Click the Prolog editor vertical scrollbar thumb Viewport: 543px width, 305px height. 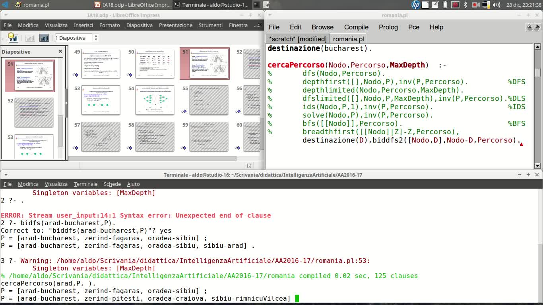pyautogui.click(x=537, y=73)
